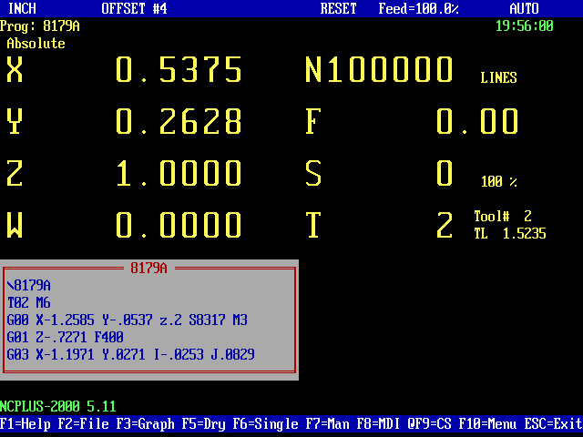Viewport: 583px width, 437px height.
Task: Click the feed rate value 0.00
Action: (x=477, y=121)
